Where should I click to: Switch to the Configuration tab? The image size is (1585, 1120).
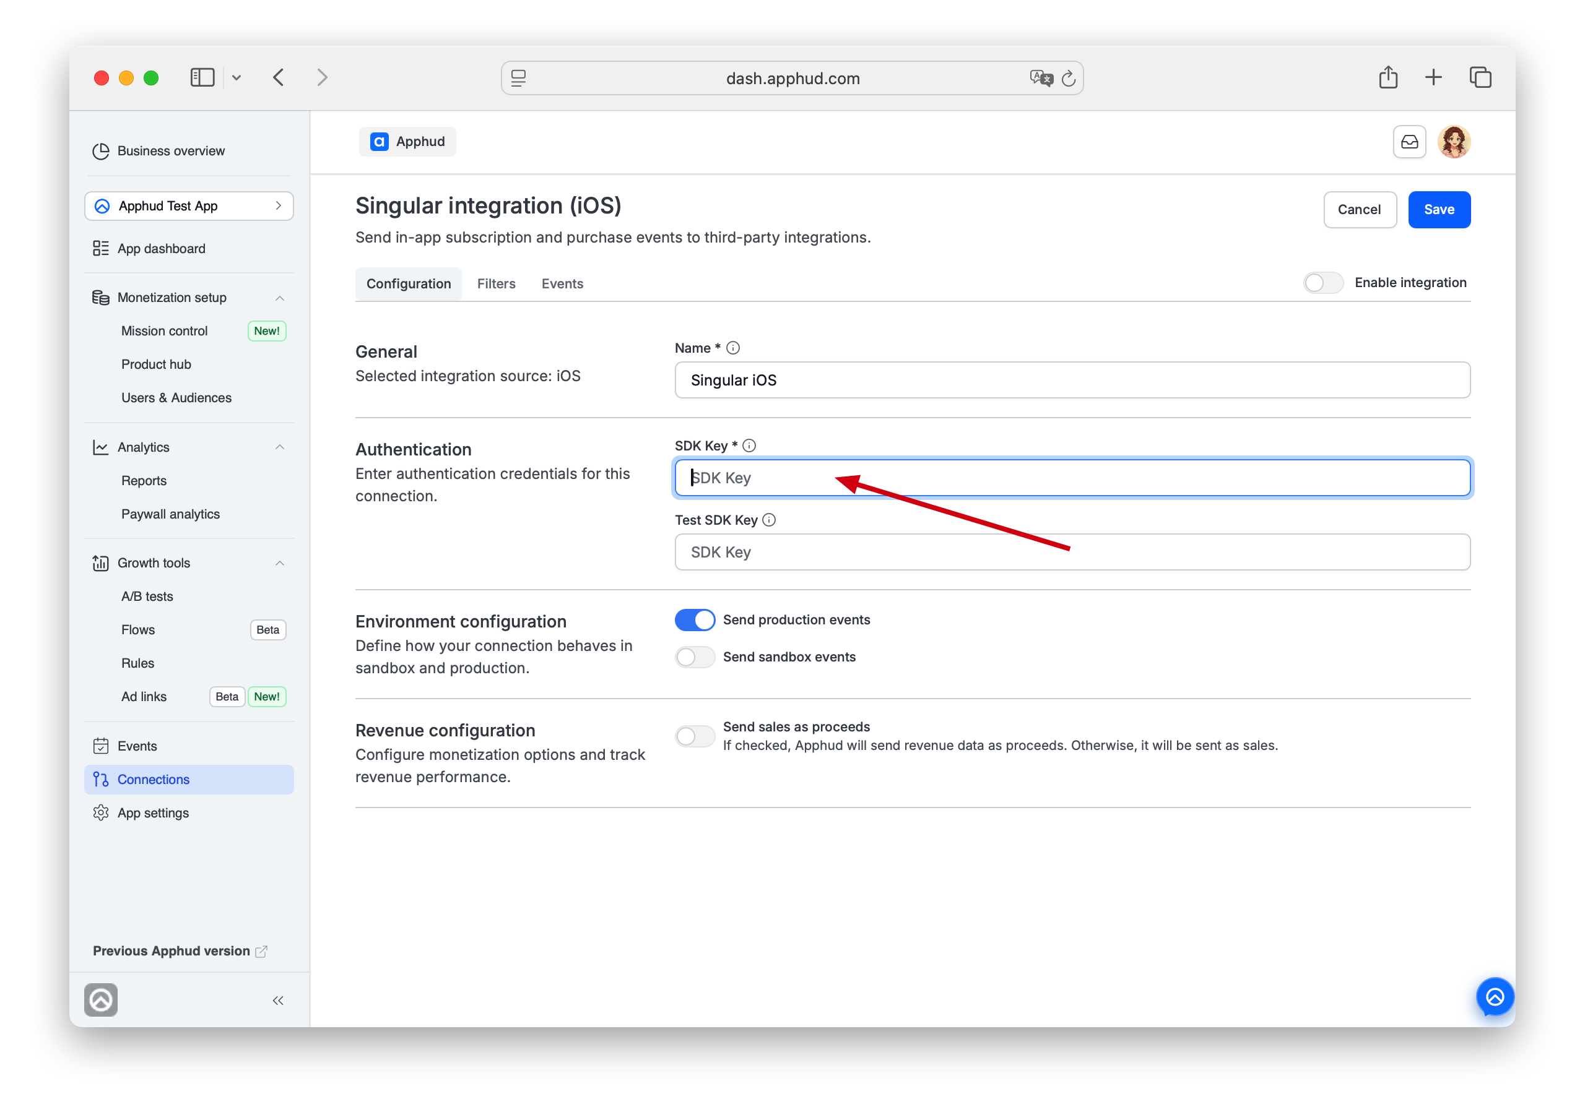pyautogui.click(x=409, y=283)
